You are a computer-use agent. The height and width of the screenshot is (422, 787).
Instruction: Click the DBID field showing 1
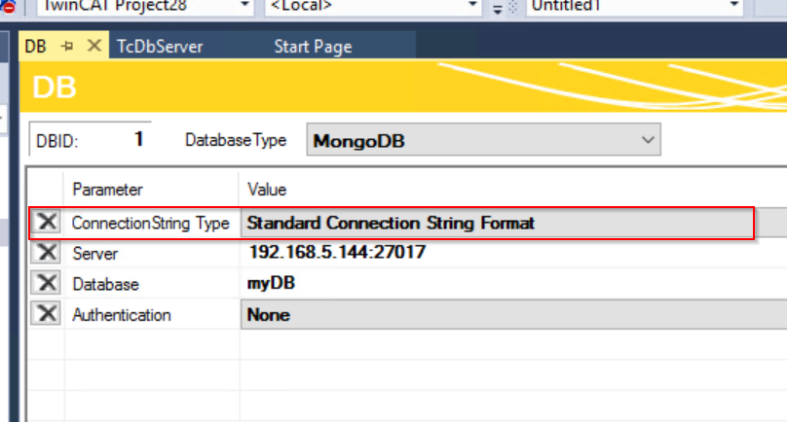pyautogui.click(x=91, y=139)
